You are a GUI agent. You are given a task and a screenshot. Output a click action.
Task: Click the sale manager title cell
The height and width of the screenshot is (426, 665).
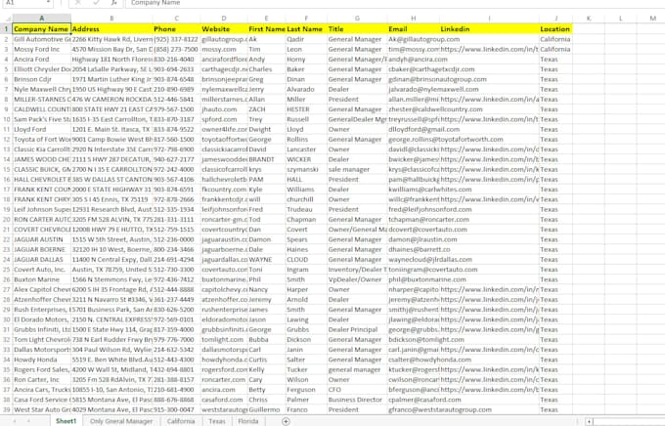pyautogui.click(x=357, y=170)
